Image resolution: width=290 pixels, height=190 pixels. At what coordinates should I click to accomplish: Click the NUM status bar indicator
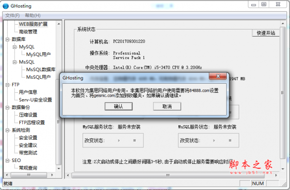pos(258,183)
